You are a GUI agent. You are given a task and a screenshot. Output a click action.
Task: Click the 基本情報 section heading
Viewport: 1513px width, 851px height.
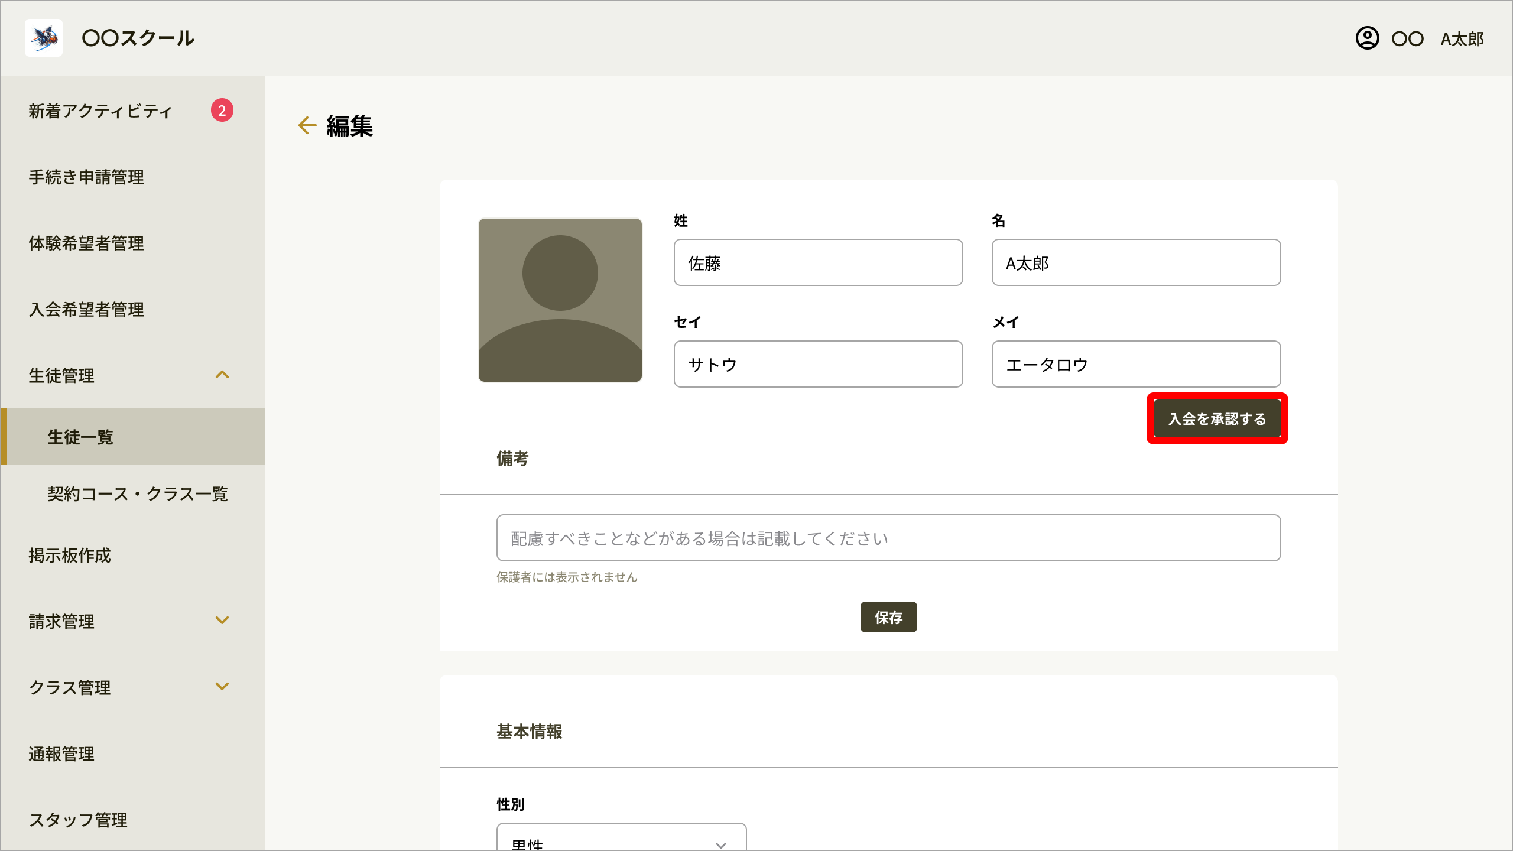pos(530,732)
